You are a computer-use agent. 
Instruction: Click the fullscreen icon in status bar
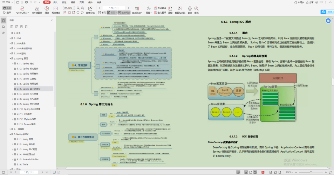[x=330, y=172]
